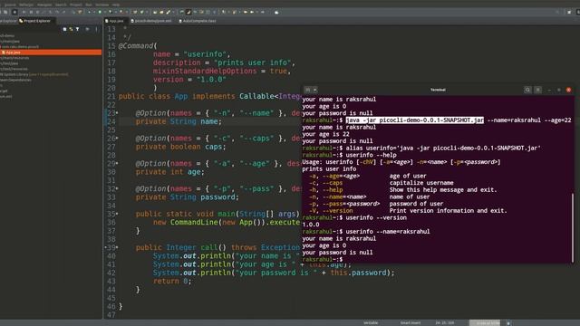Open the Help menu
580x326 pixels.
pyautogui.click(x=116, y=5)
